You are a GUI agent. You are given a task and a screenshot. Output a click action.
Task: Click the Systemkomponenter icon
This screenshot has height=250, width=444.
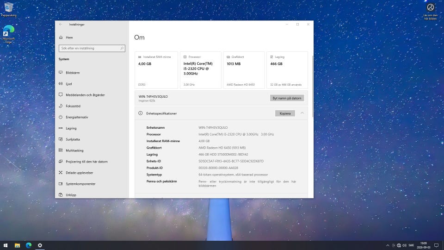[61, 184]
